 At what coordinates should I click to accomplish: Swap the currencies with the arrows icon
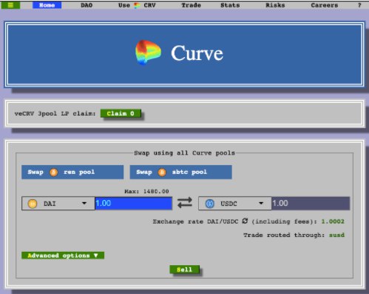[x=185, y=203]
